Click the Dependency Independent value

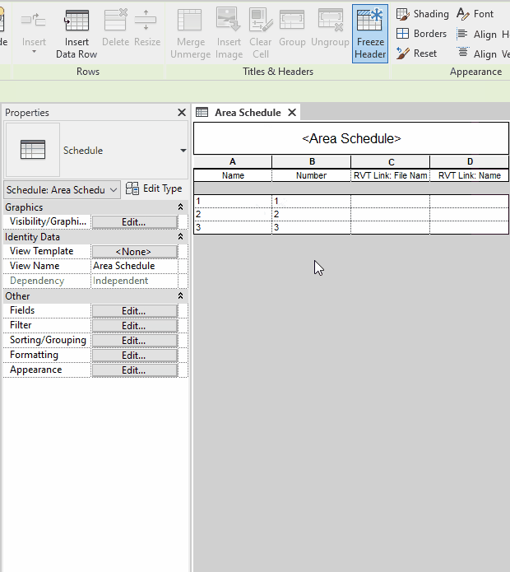pyautogui.click(x=134, y=281)
